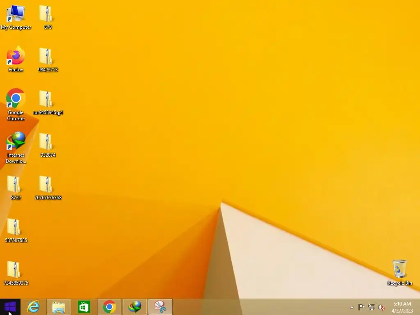
Task: Select the Google Chrome desktop shortcut
Action: click(x=16, y=105)
